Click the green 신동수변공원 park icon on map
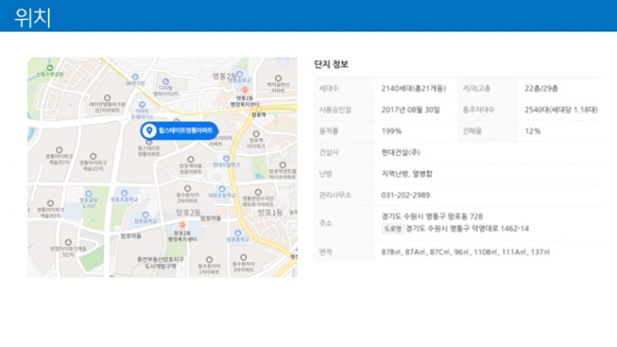 (50, 68)
